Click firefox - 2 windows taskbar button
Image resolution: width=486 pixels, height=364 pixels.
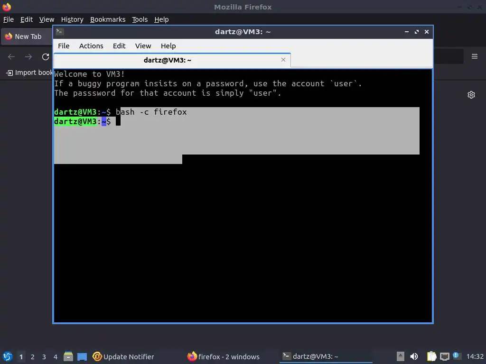click(224, 356)
